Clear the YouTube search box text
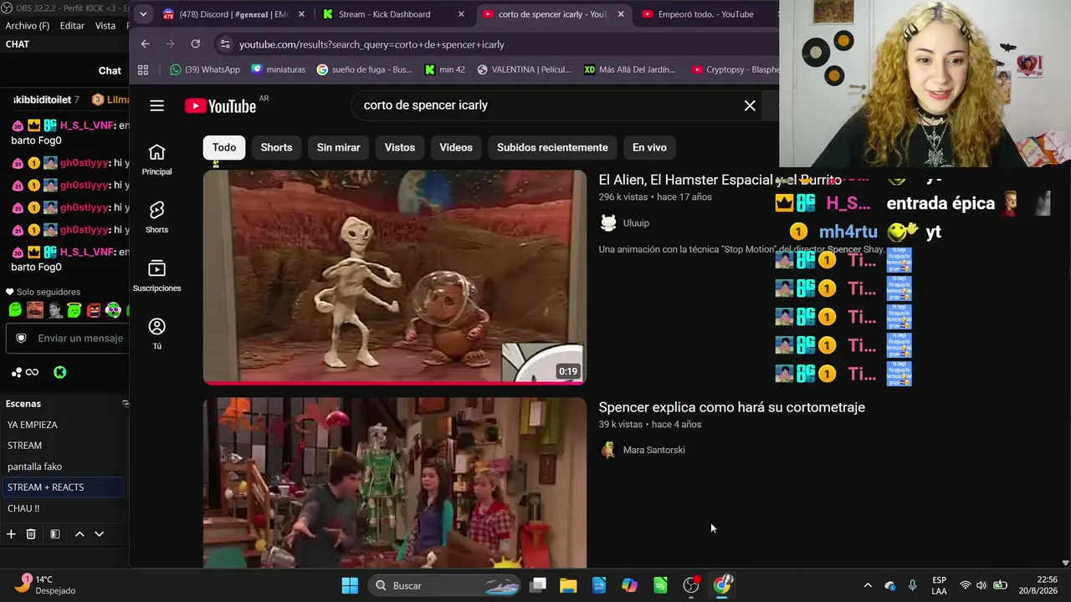 (x=750, y=105)
